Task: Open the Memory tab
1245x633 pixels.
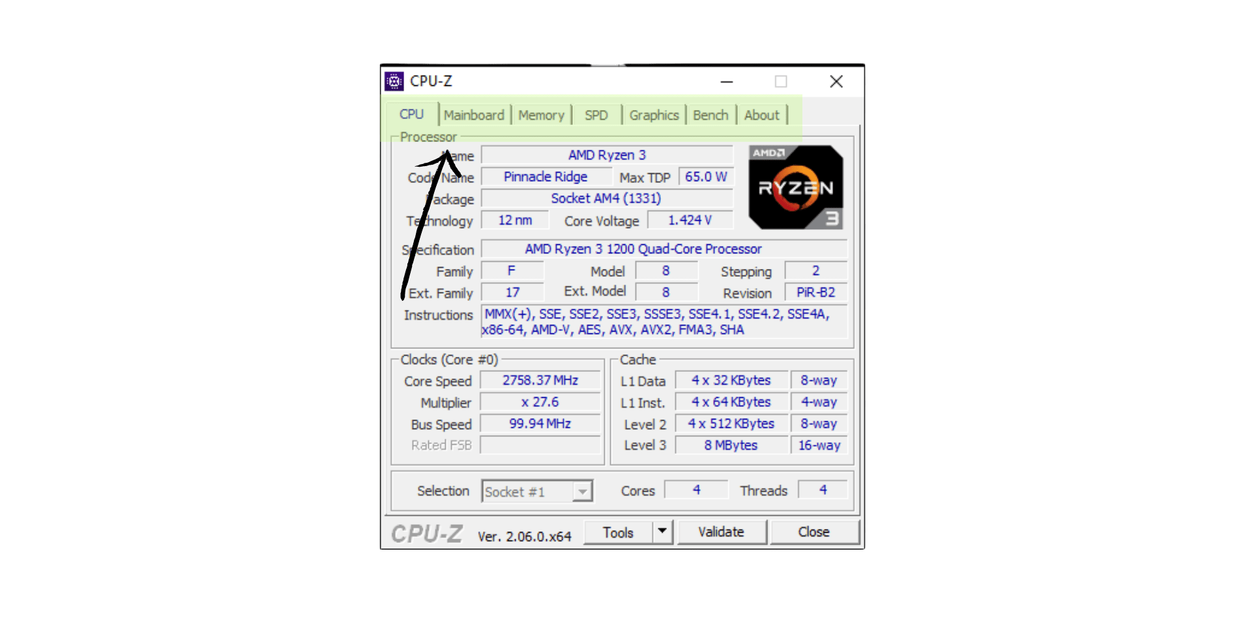Action: [x=541, y=115]
